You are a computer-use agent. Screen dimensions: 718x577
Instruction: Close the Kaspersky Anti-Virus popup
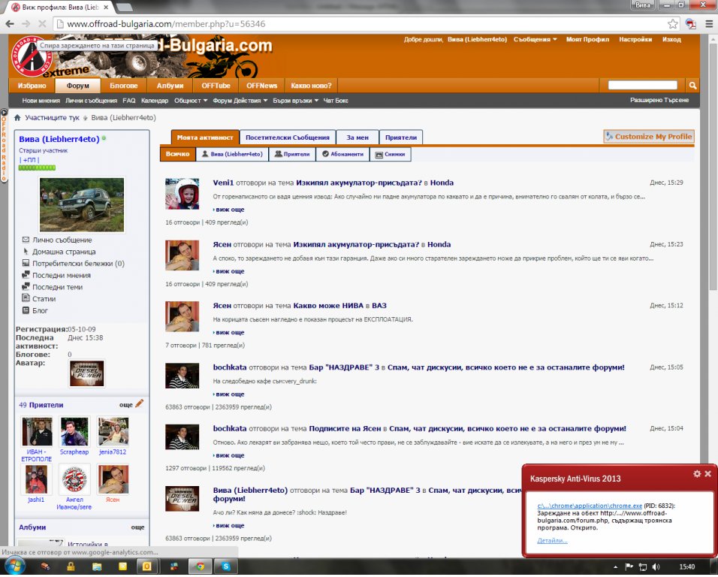coord(708,474)
